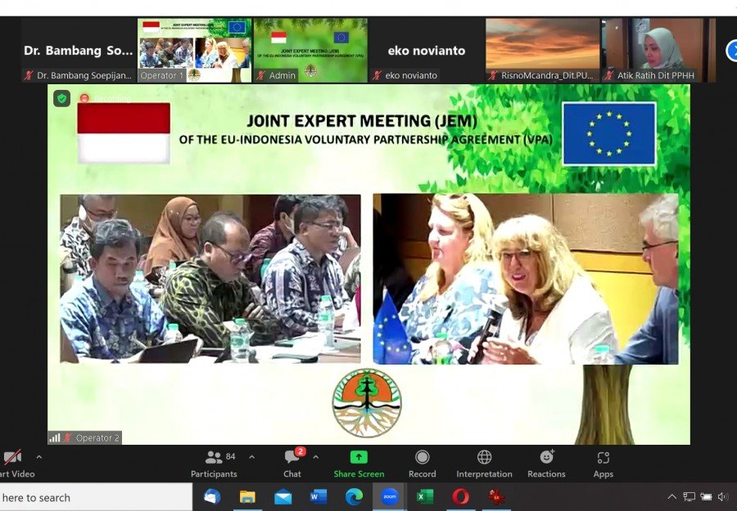Open Microsoft Word from the taskbar
The image size is (737, 511).
click(x=319, y=496)
